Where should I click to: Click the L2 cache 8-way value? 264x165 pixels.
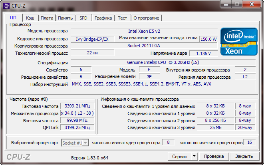point(245,120)
